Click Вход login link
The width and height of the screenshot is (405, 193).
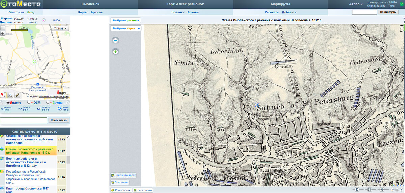click(x=30, y=12)
